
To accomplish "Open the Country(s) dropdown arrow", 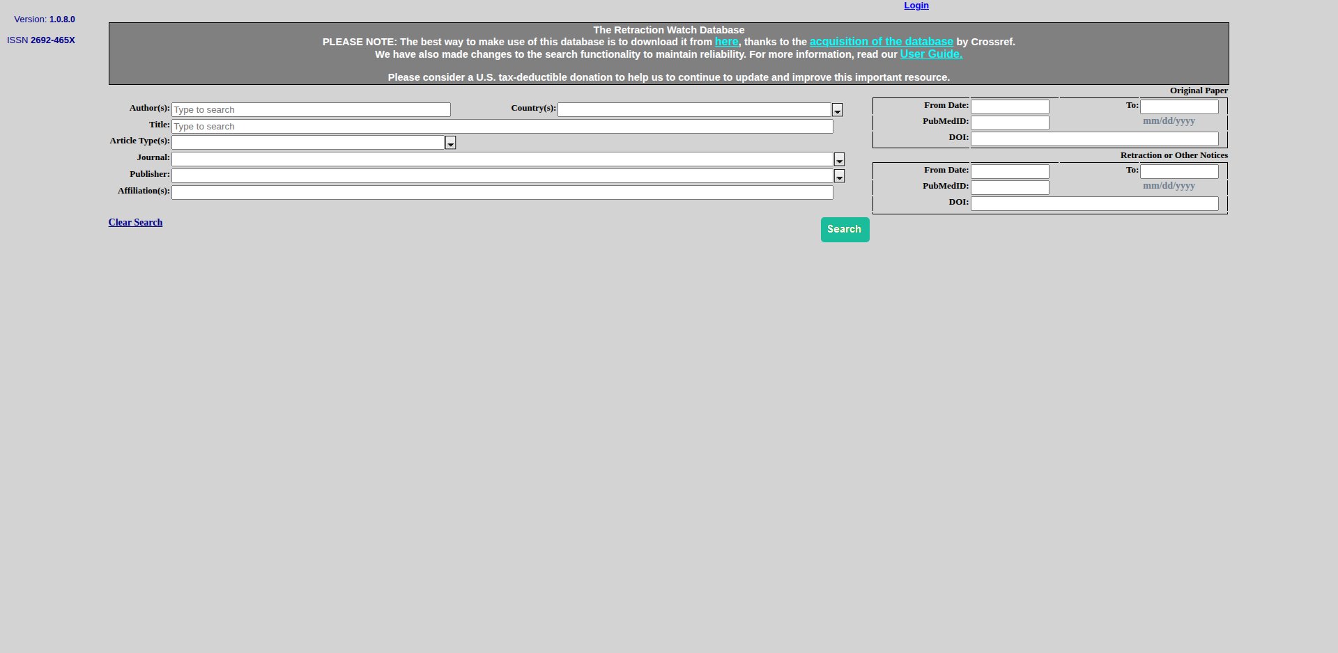I will pos(838,110).
